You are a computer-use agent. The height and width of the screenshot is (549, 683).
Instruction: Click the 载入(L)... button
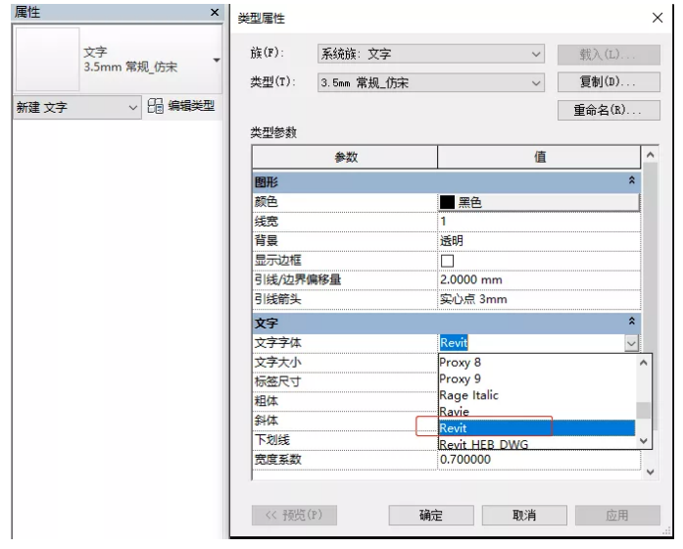click(609, 55)
